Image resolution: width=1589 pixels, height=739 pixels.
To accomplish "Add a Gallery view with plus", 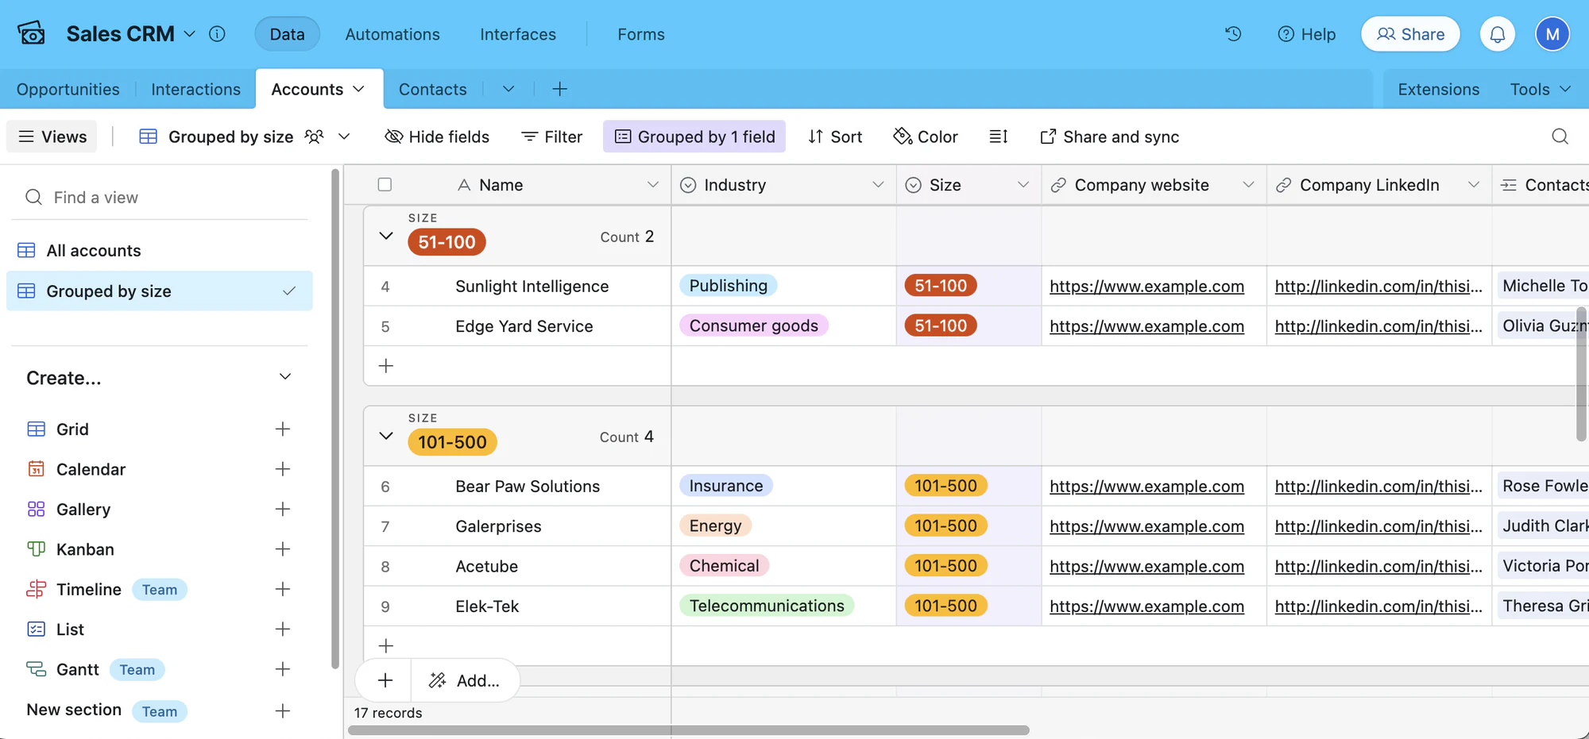I will click(x=282, y=509).
